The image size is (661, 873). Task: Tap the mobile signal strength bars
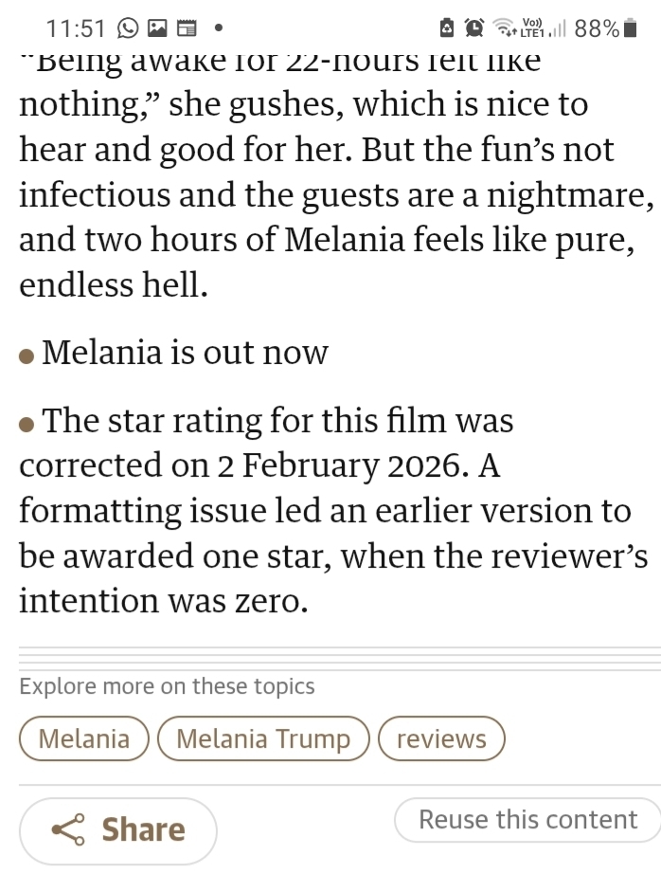pyautogui.click(x=559, y=28)
